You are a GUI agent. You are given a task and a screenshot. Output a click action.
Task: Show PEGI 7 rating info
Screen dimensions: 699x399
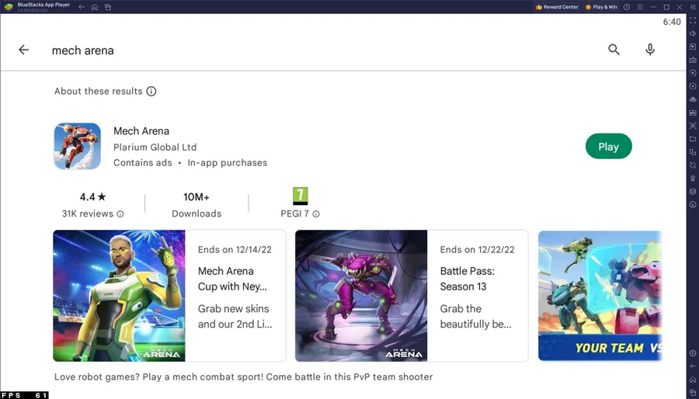pos(316,214)
